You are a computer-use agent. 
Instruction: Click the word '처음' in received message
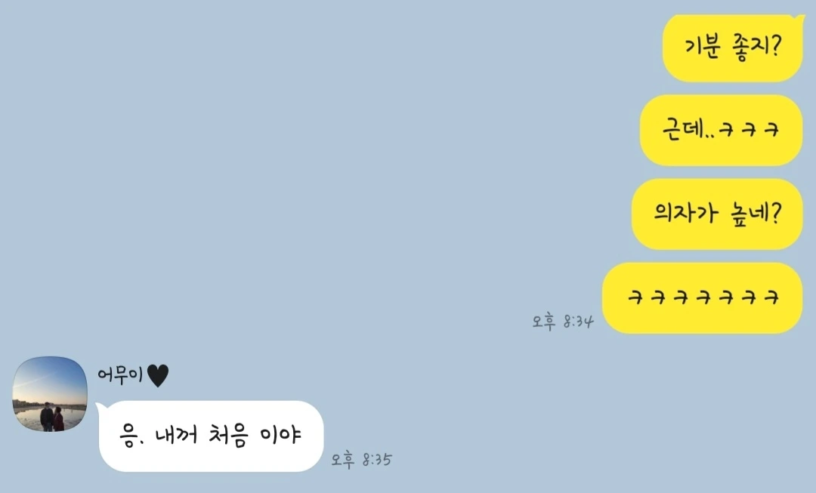click(227, 435)
